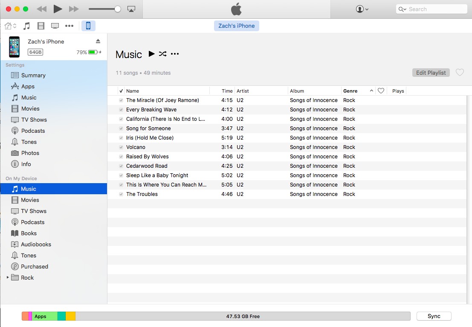The image size is (472, 327).
Task: Click the Apps segment in storage bar
Action: click(44, 316)
